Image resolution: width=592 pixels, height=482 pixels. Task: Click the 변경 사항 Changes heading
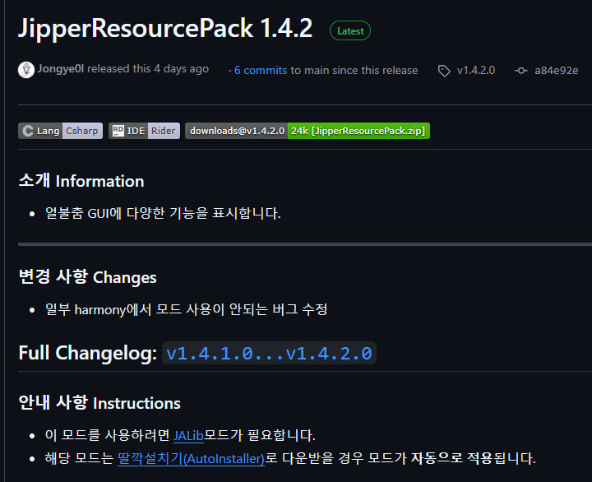tap(87, 277)
